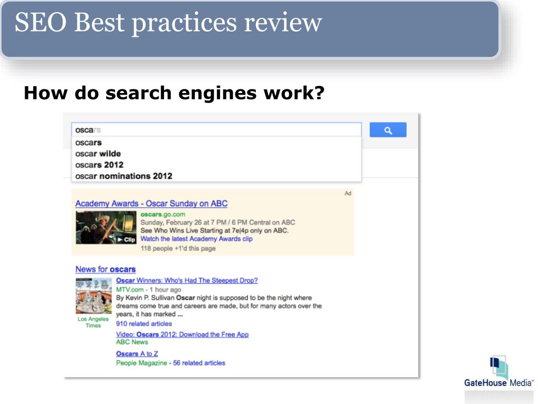Click the '910 related articles' link
538x404 pixels.
click(x=144, y=324)
